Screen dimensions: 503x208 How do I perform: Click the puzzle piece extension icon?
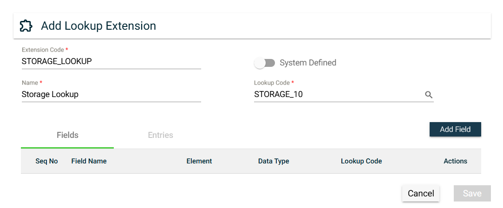pos(26,26)
